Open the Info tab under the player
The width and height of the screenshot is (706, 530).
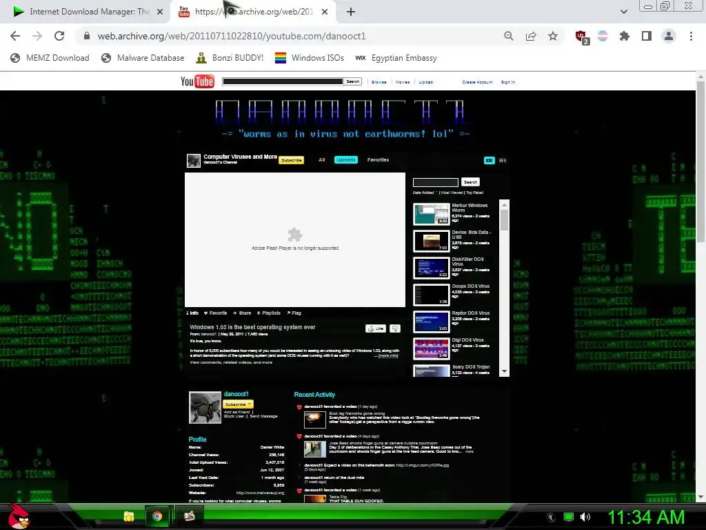(x=193, y=313)
